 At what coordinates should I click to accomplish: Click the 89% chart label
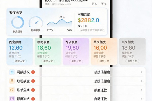(62, 17)
